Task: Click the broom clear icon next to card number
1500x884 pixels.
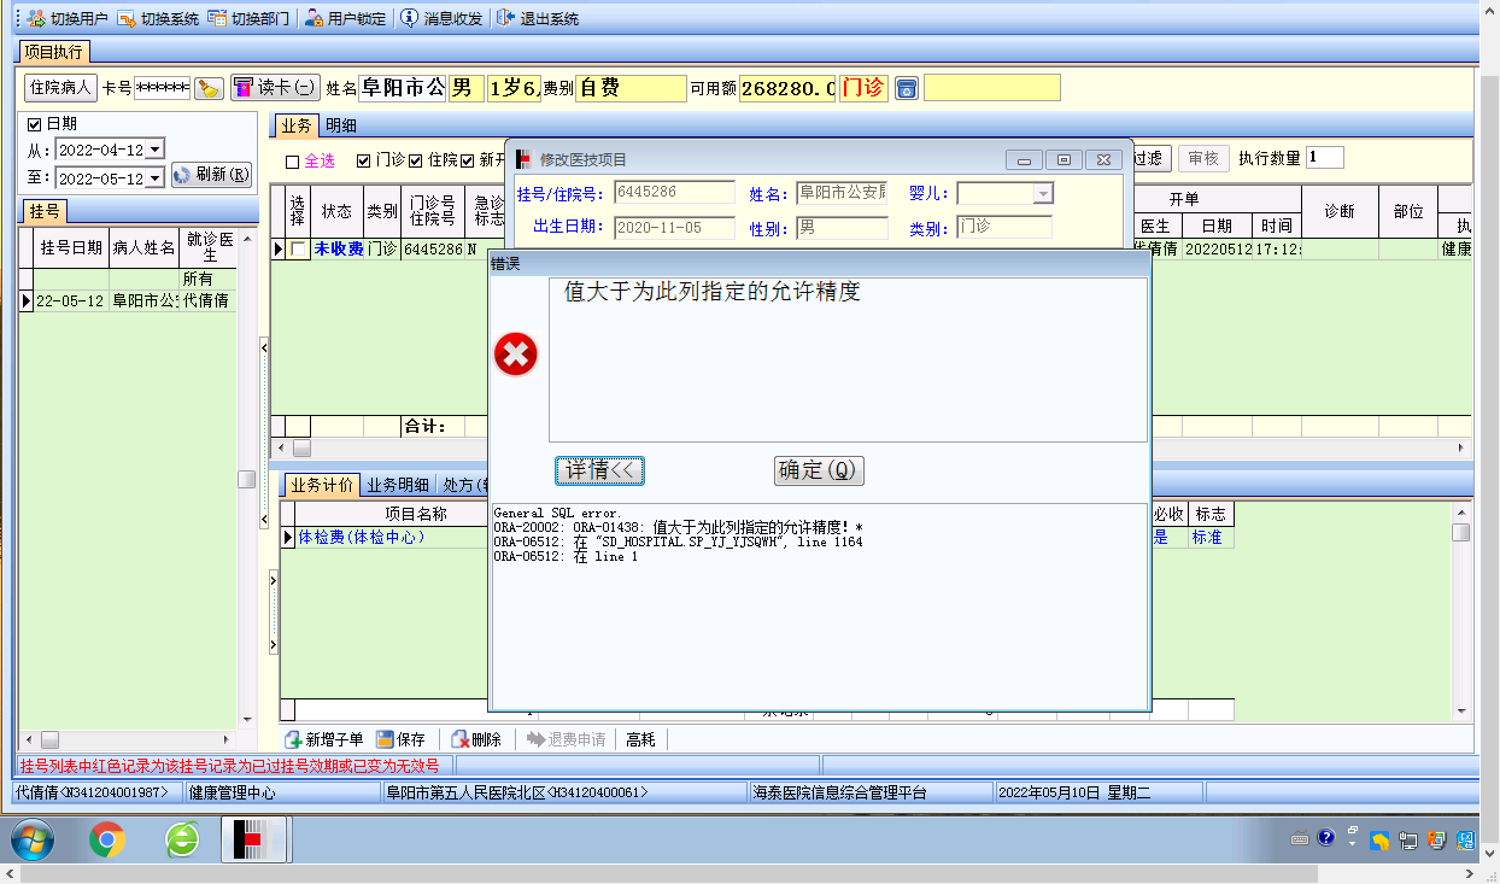Action: click(209, 89)
